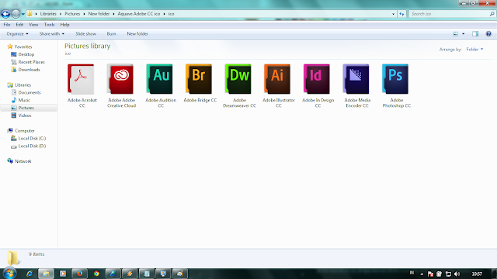
Task: Open the media player taskbar icon
Action: click(x=63, y=274)
